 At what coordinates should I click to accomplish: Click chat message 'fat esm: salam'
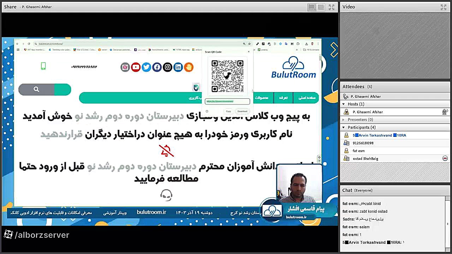click(x=356, y=227)
